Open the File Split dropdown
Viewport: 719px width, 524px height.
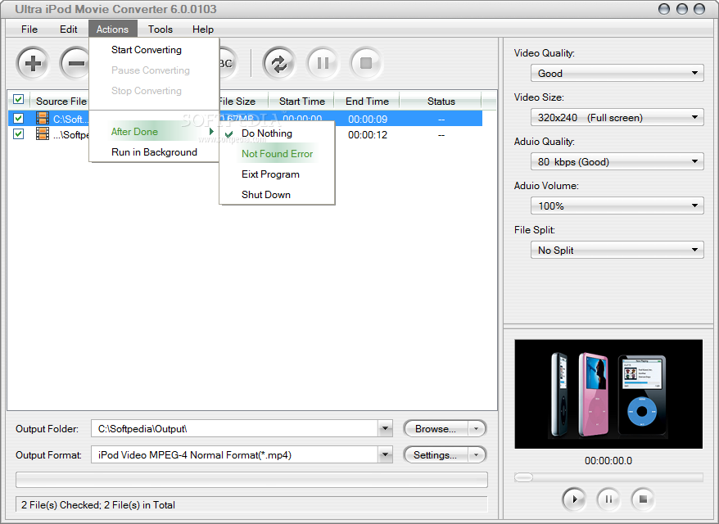(617, 250)
